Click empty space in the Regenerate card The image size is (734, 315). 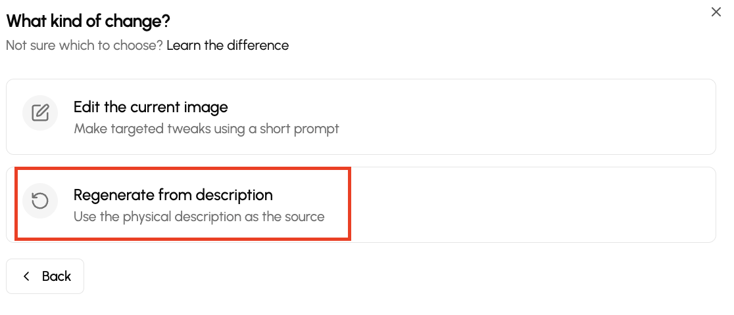[x=526, y=205]
